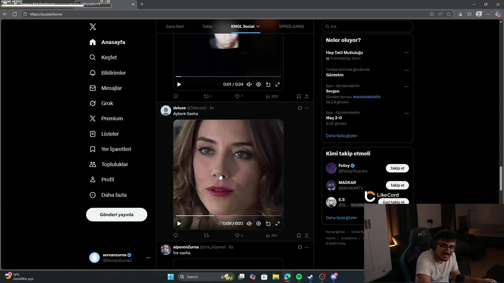Bookmark the top post with 826 views
504x283 pixels.
[298, 96]
